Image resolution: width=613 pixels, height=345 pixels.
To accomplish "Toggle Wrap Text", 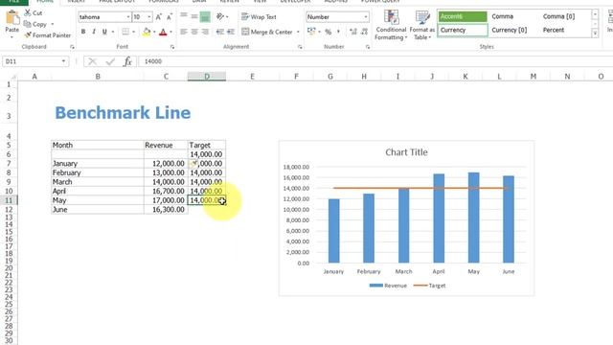I will [259, 17].
